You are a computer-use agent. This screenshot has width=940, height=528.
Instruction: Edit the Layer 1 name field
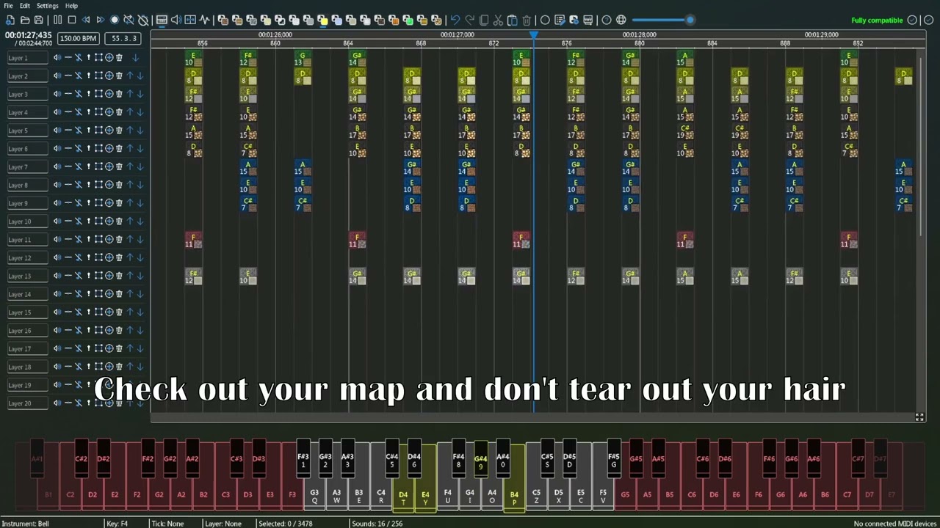(x=29, y=57)
